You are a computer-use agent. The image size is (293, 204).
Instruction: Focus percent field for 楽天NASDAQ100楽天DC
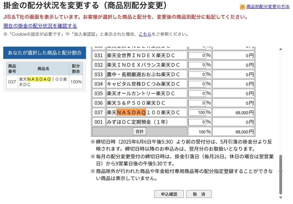(x=197, y=112)
